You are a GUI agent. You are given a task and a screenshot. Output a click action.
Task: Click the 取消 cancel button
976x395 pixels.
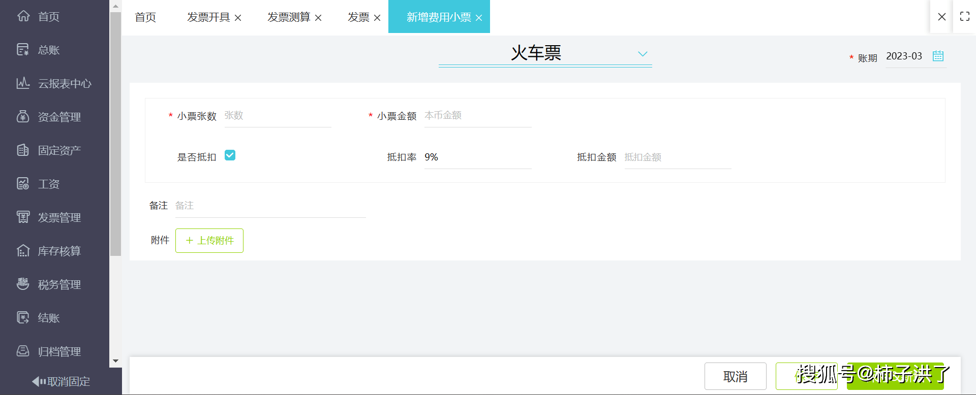pos(735,376)
